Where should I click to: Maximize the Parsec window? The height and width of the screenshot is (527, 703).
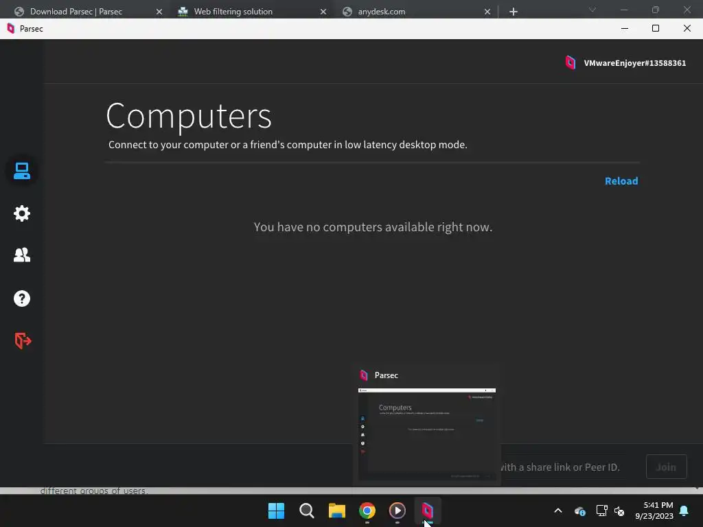click(656, 28)
